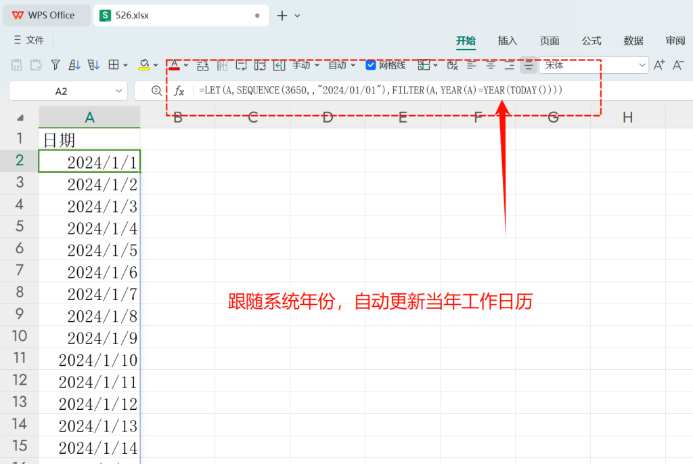Image resolution: width=693 pixels, height=464 pixels.
Task: Switch to the 插入 ribbon tab
Action: pos(508,41)
